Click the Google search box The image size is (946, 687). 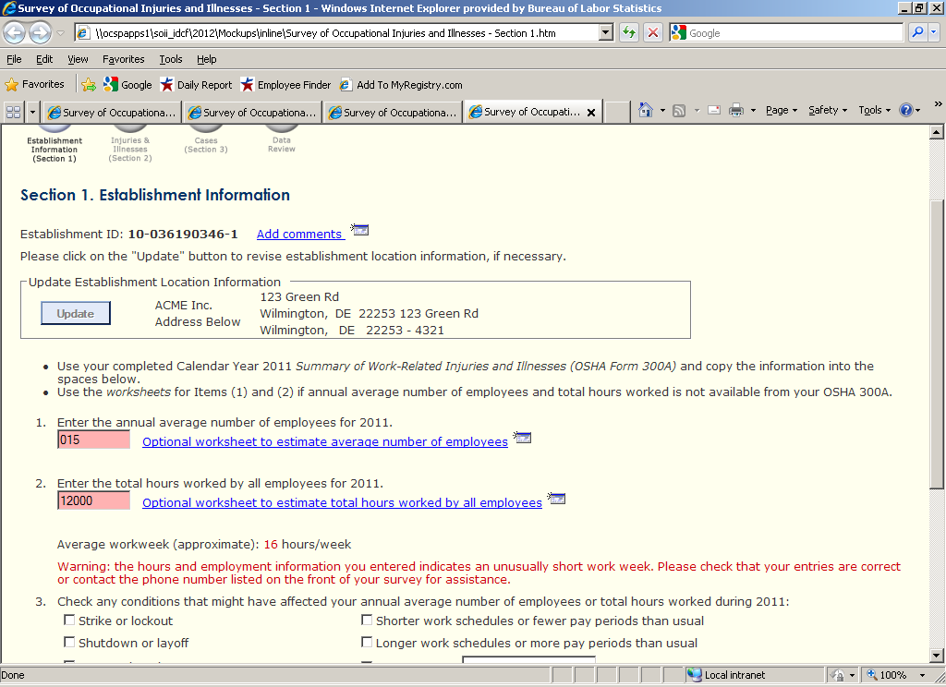coord(786,32)
